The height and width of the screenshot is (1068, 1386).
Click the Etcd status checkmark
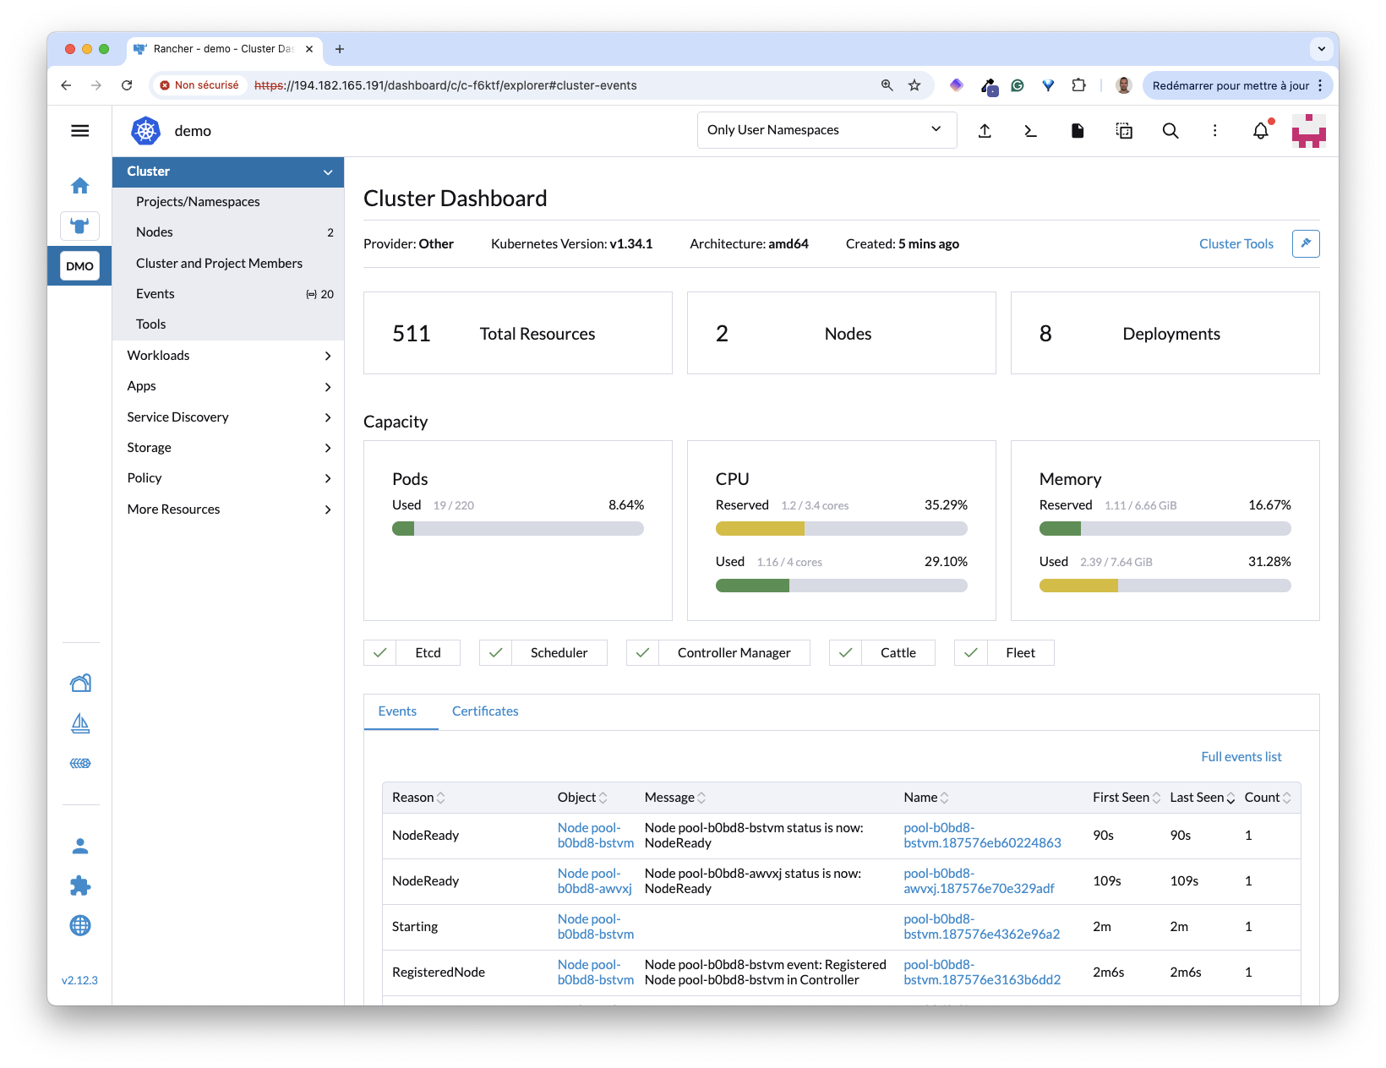(380, 653)
